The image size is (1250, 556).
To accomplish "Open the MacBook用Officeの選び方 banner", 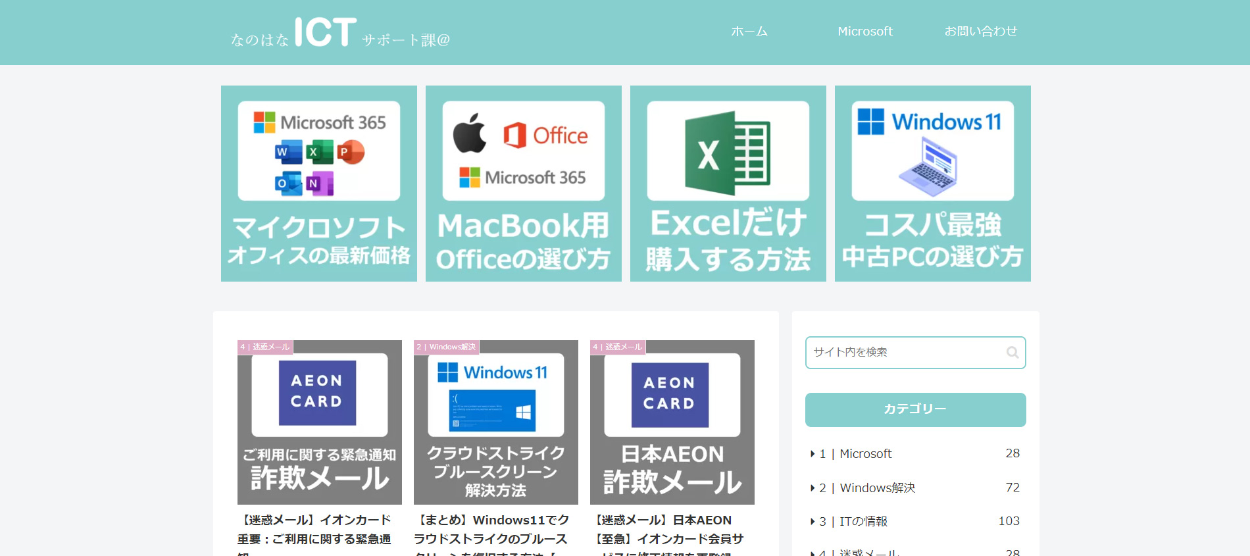I will [524, 184].
